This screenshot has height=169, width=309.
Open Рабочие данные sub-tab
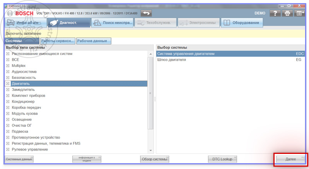point(94,41)
